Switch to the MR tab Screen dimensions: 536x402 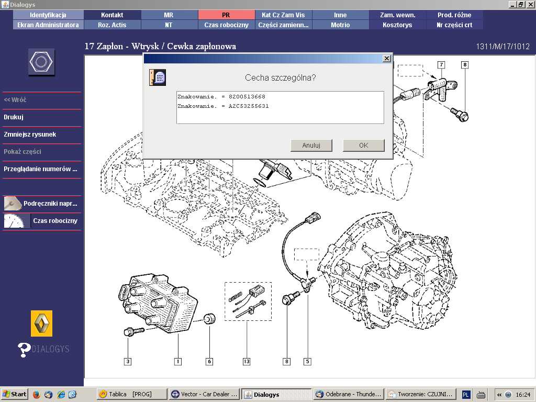pos(169,15)
